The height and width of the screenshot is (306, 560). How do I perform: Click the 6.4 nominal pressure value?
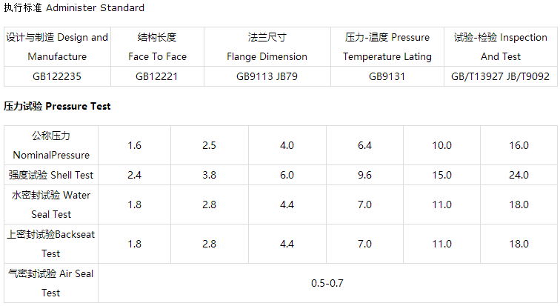[364, 146]
